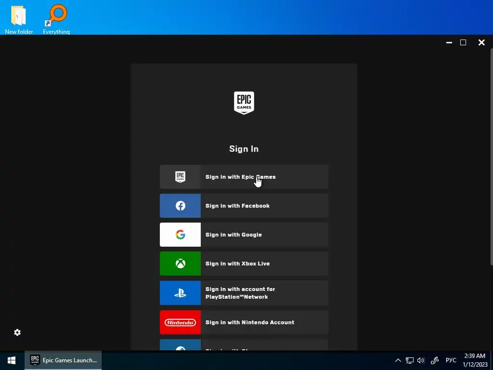Pick Sign in with Nintendo Account
Image resolution: width=493 pixels, height=370 pixels.
[244, 322]
